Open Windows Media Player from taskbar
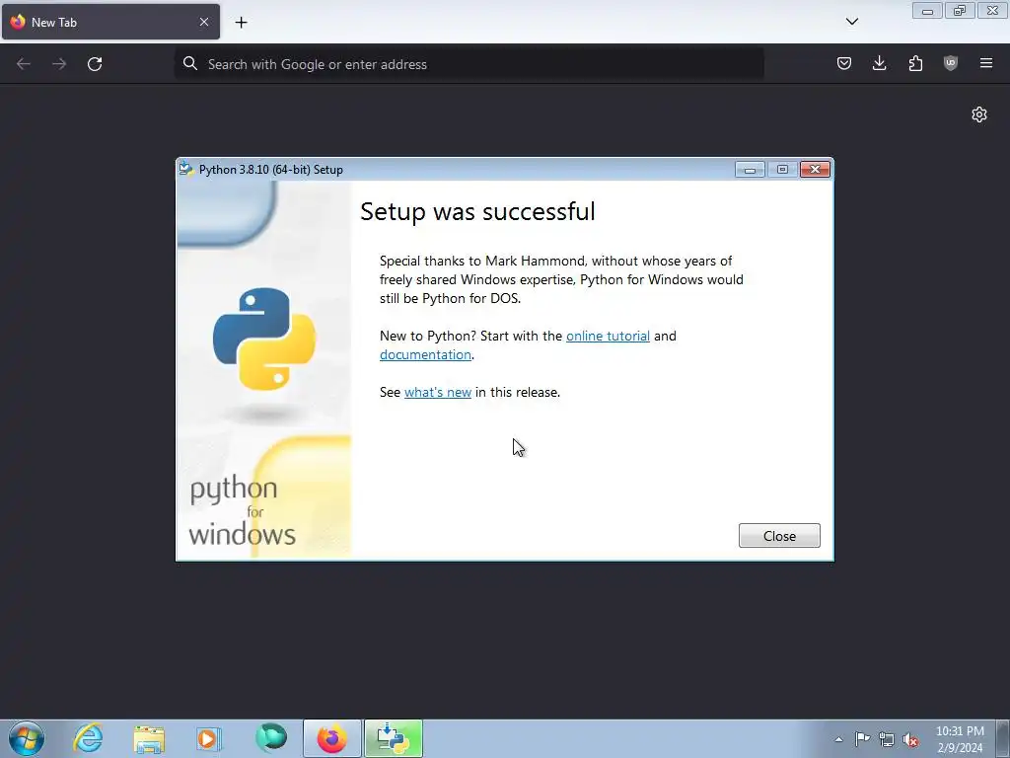This screenshot has height=758, width=1010. coord(209,738)
